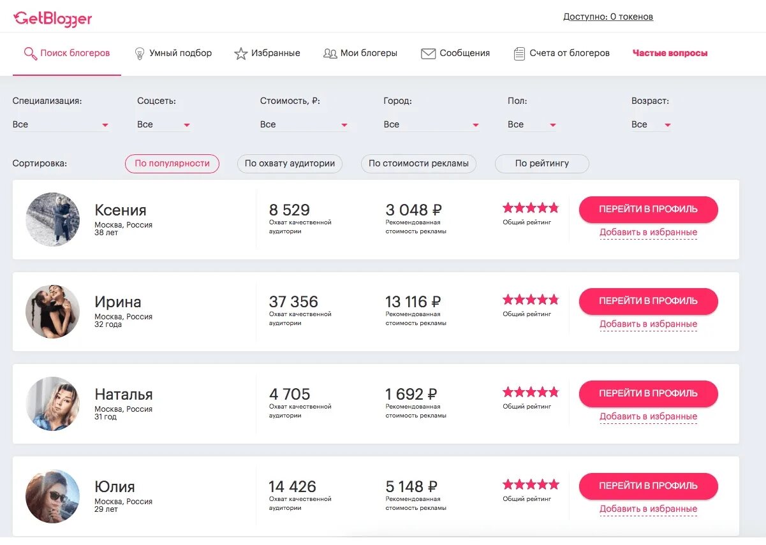Click the Доступно: 0 токенов link
The height and width of the screenshot is (545, 766).
click(x=608, y=17)
